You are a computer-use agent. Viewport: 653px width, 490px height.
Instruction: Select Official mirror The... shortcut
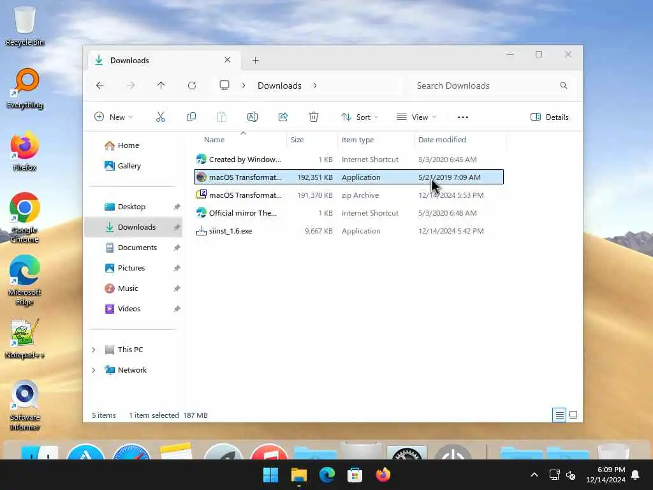click(349, 213)
